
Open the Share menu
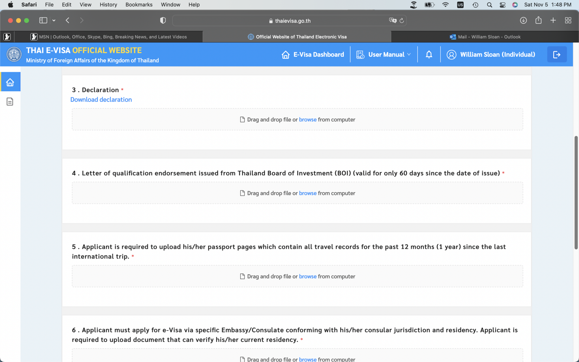click(x=538, y=20)
